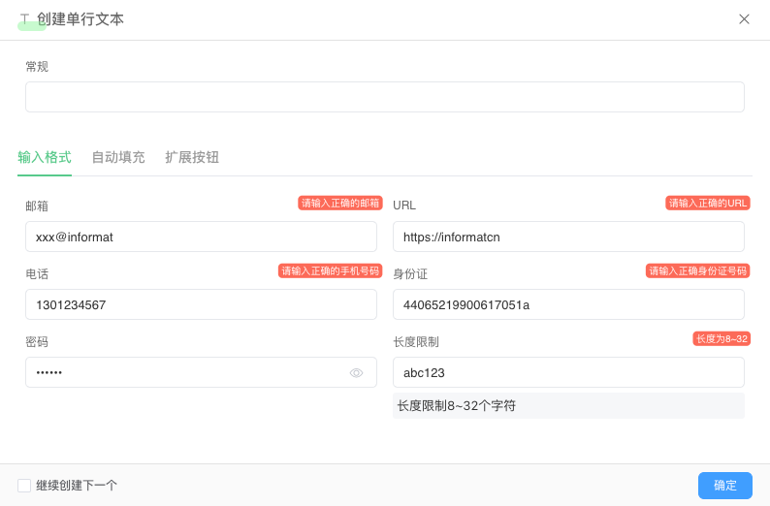
Task: Click the 请输入正确身份证号码 error tag
Action: click(698, 271)
